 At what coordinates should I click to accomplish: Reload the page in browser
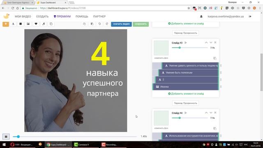[x=13, y=8]
